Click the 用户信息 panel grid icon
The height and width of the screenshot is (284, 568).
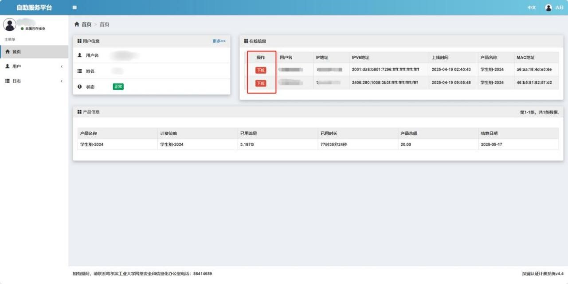[79, 41]
